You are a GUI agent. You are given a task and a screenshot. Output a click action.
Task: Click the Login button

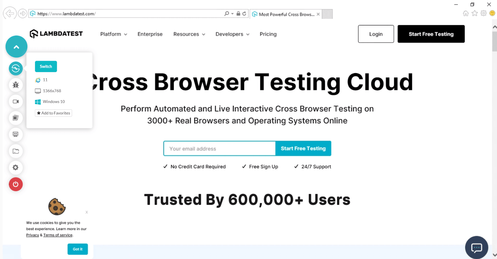coord(376,34)
